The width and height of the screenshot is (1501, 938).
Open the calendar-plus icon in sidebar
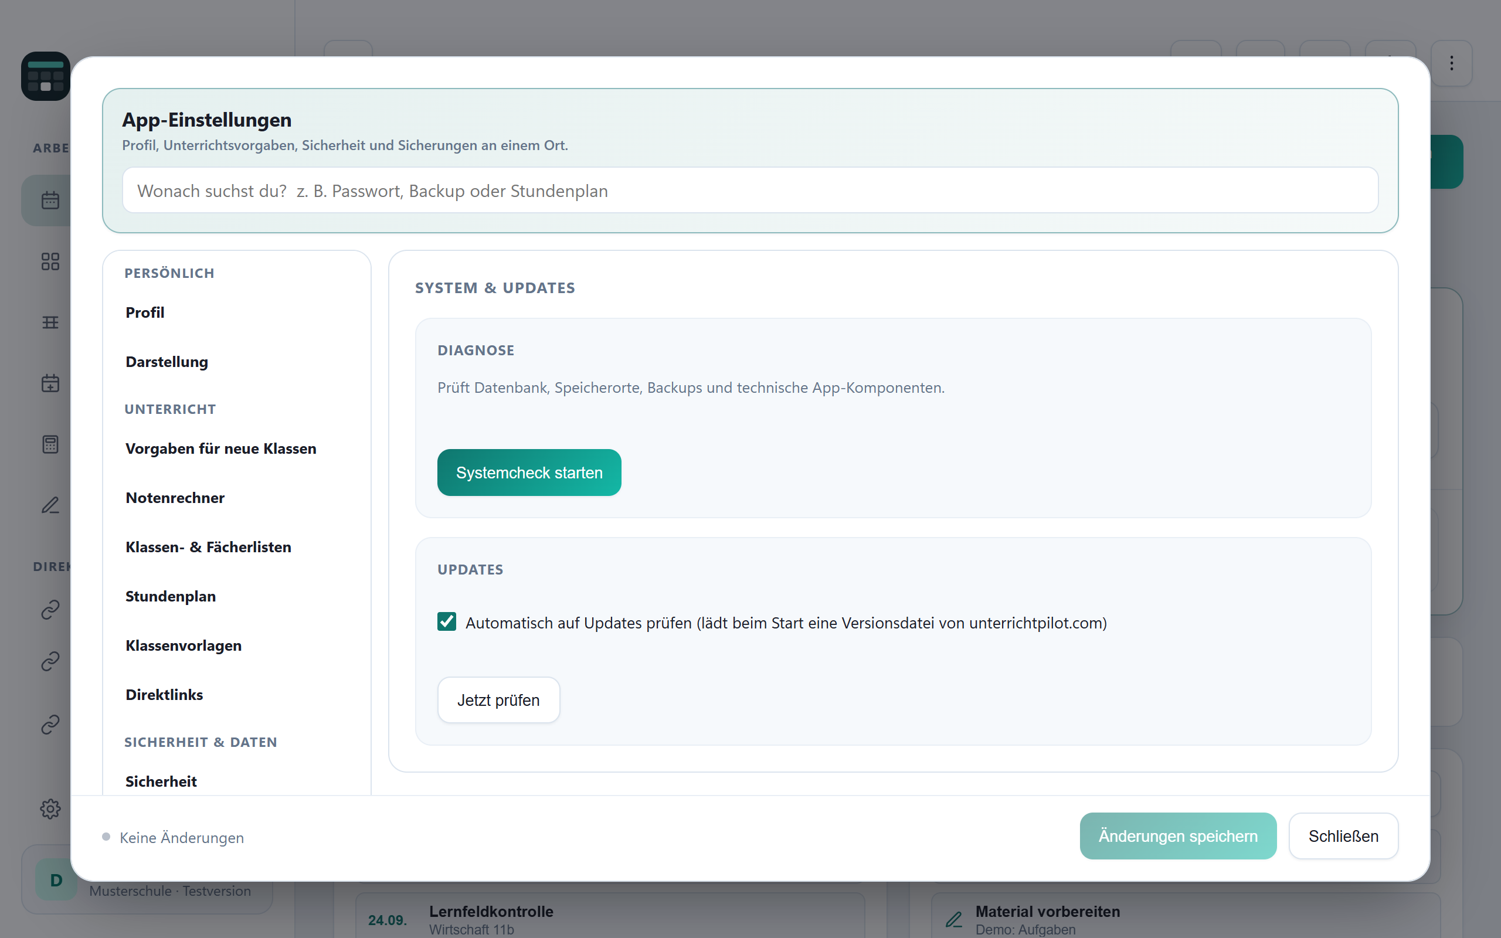coord(50,383)
